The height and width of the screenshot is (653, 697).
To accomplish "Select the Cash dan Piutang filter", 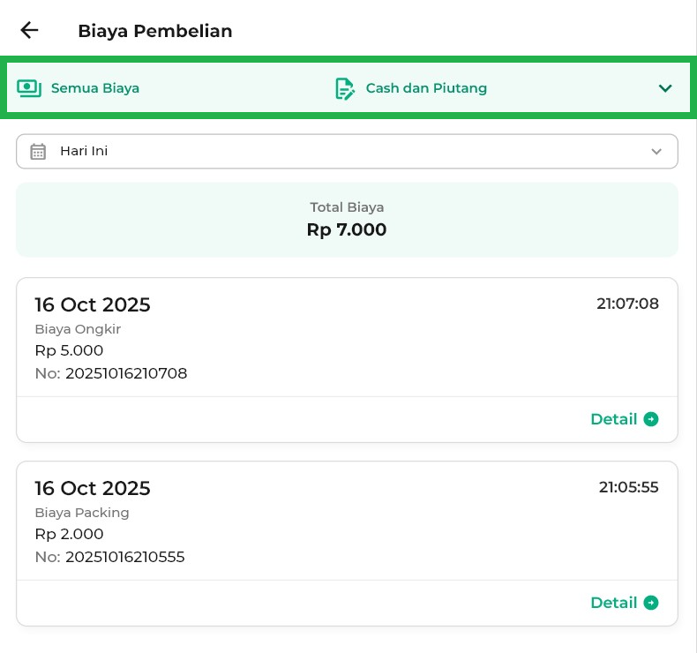I will tap(426, 88).
